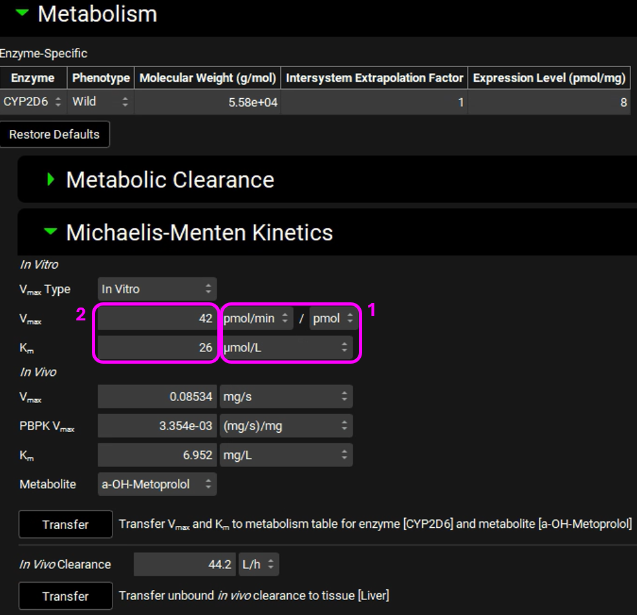
Task: Open the Enzyme CYP2D6 dropdown
Action: coord(33,102)
